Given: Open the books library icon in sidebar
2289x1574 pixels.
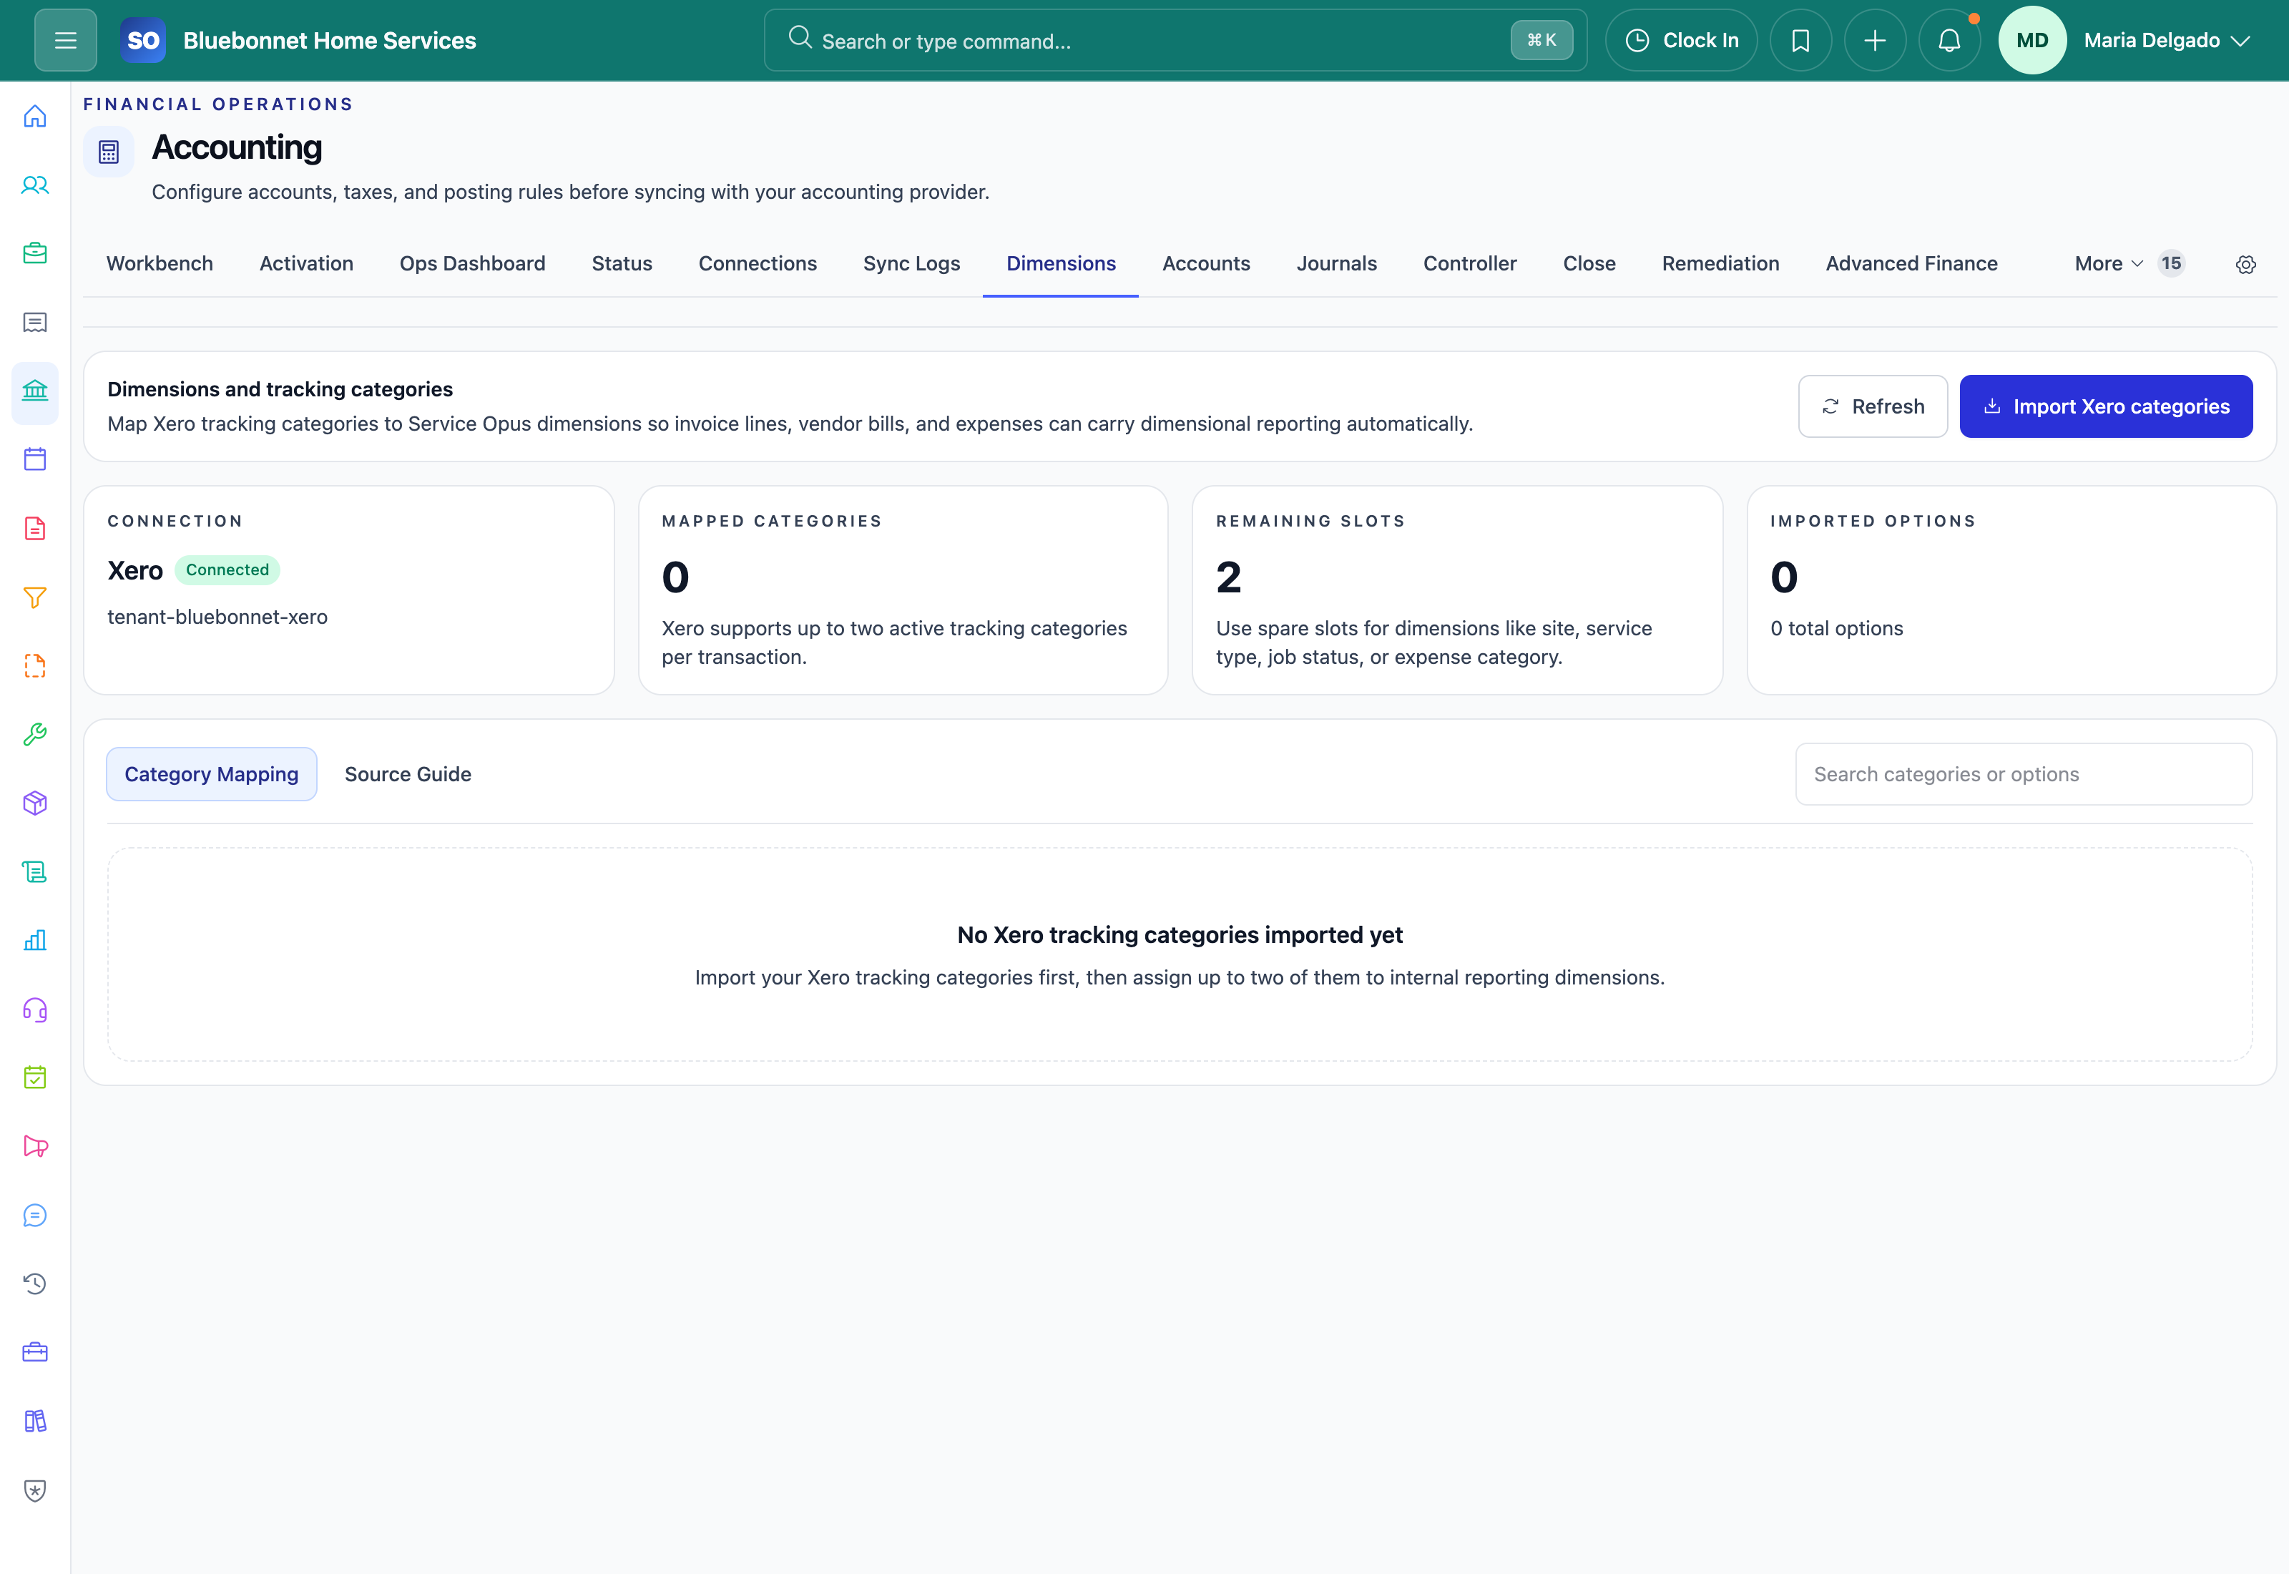Looking at the screenshot, I should 36,1422.
